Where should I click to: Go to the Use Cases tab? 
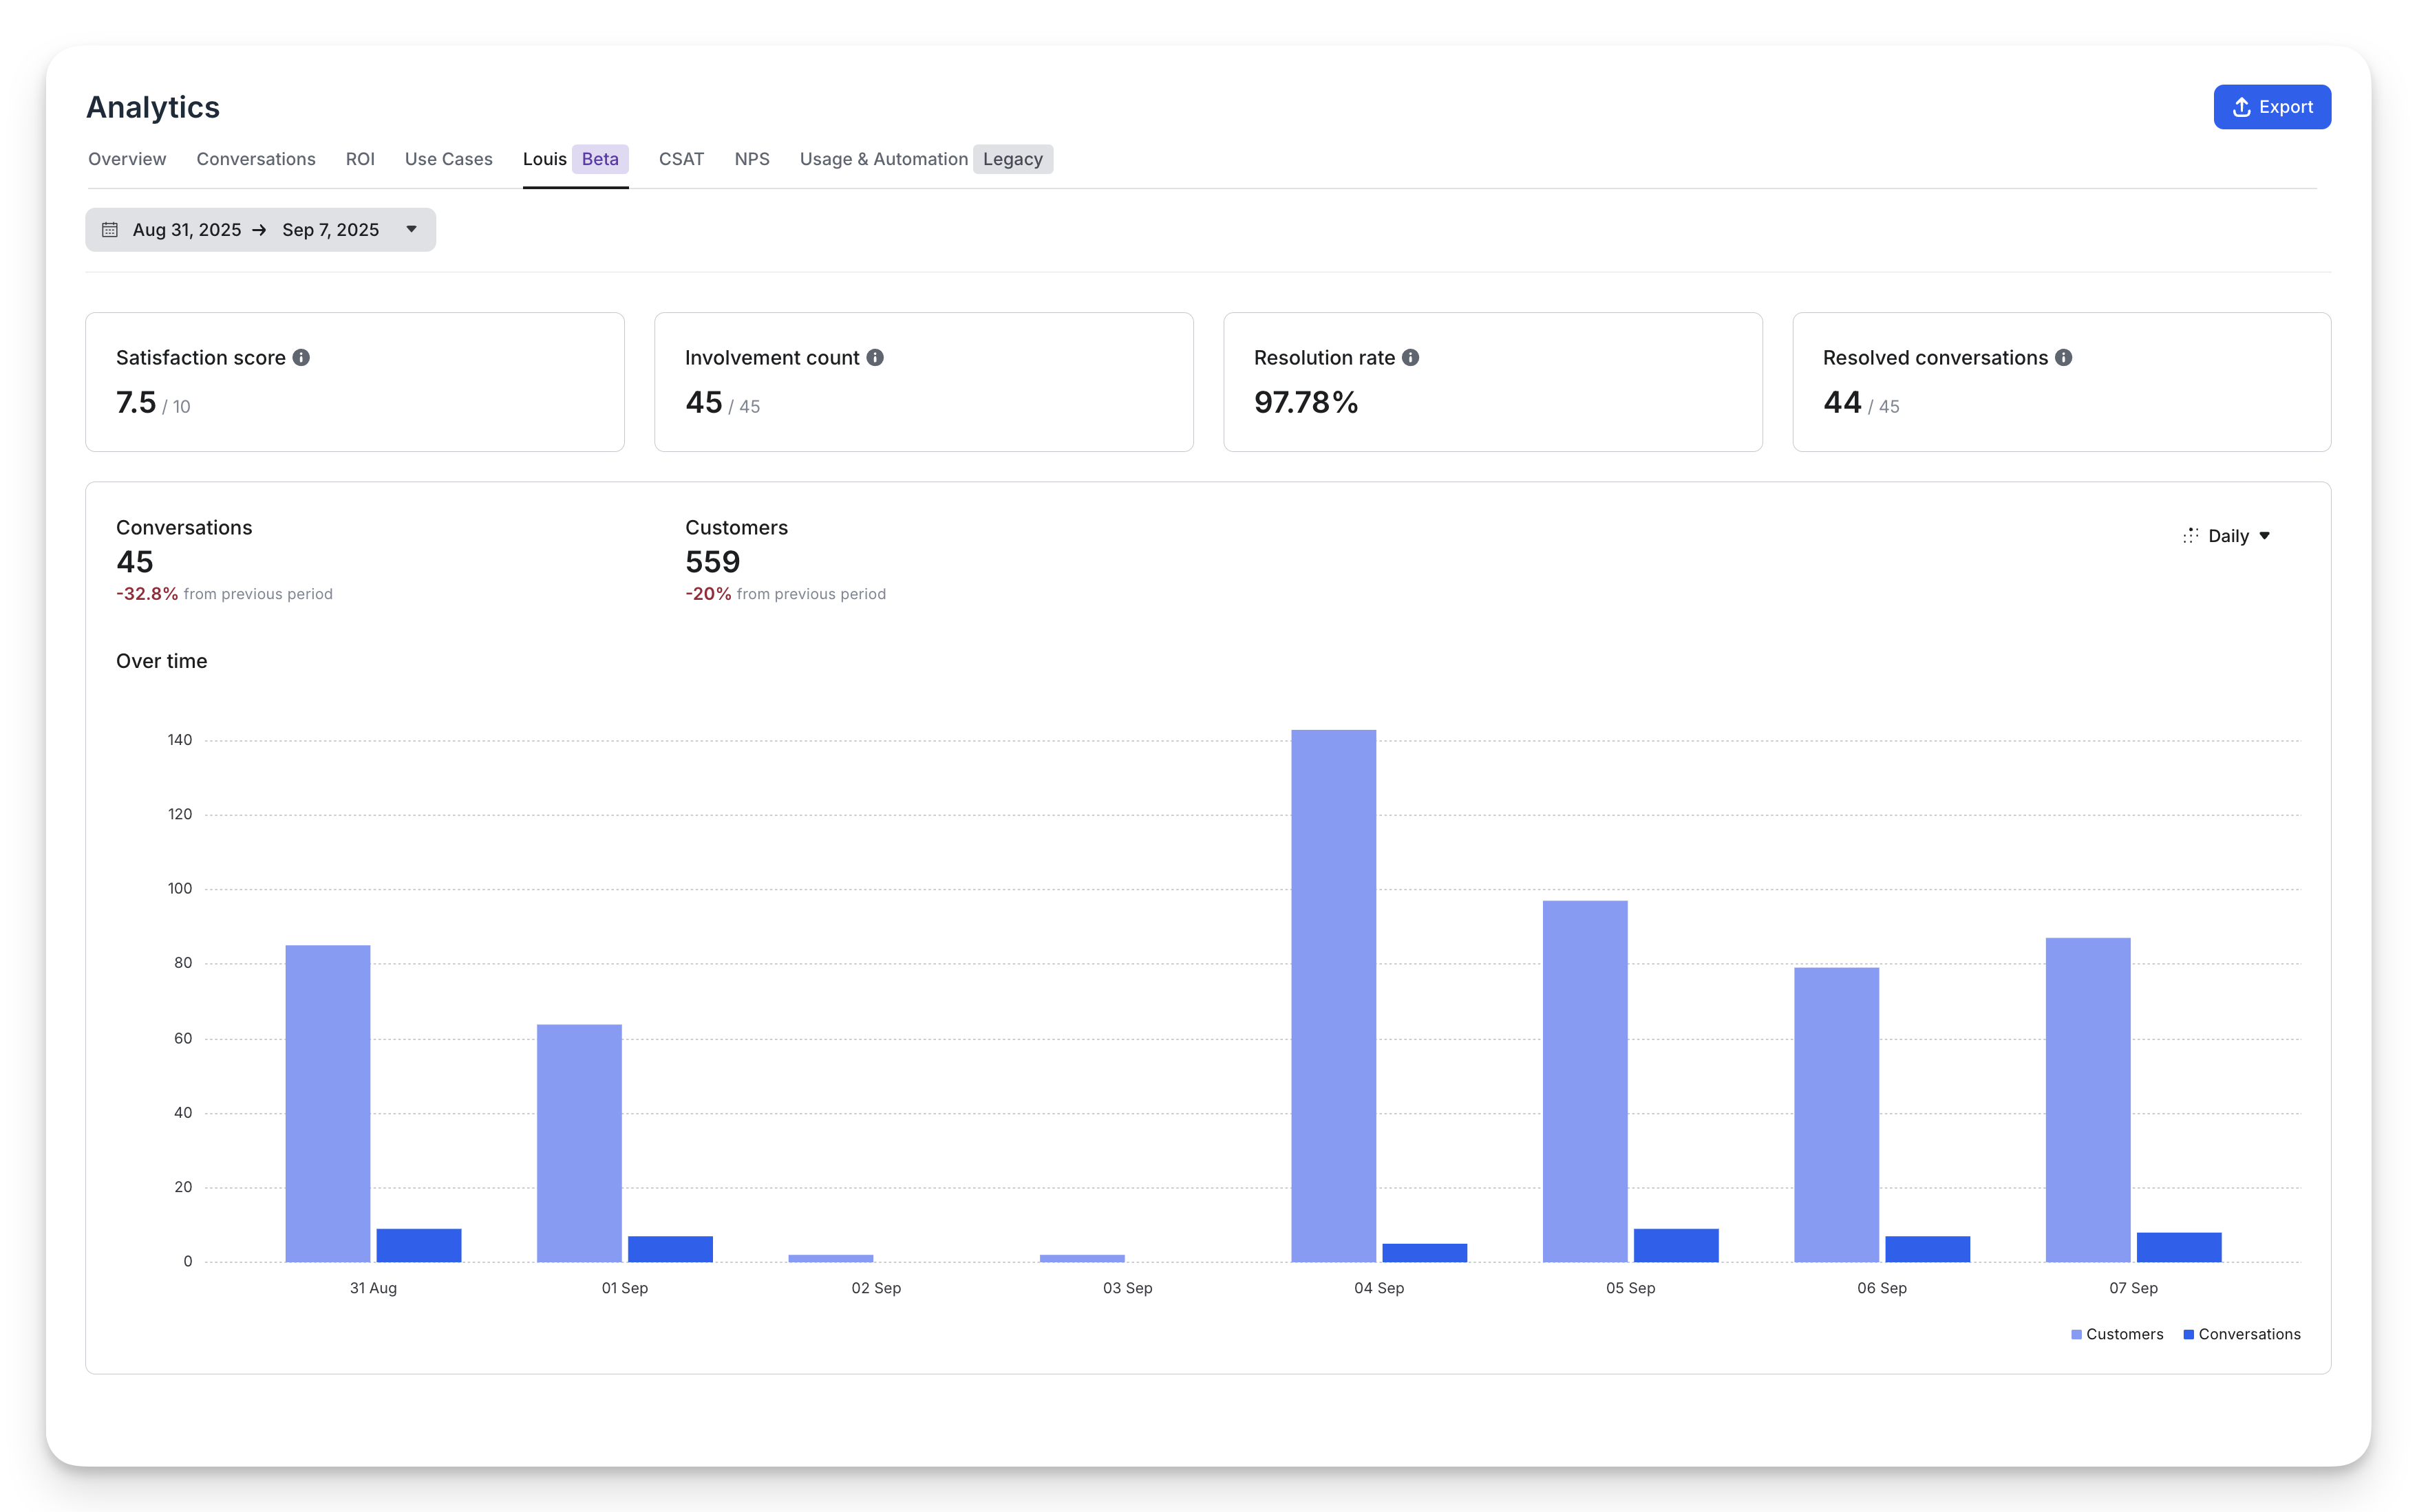pyautogui.click(x=448, y=159)
